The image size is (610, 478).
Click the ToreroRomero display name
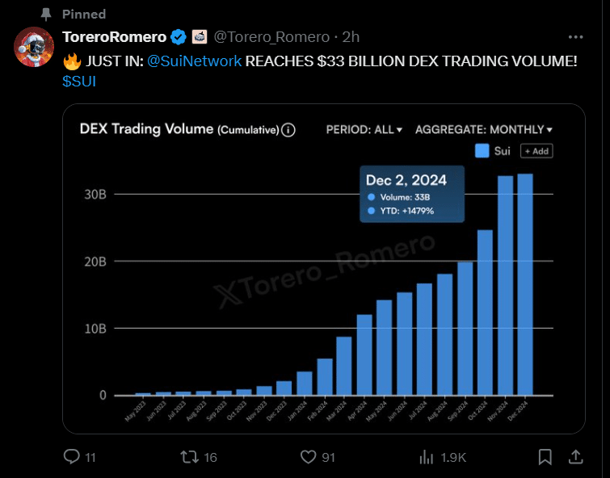click(x=114, y=37)
